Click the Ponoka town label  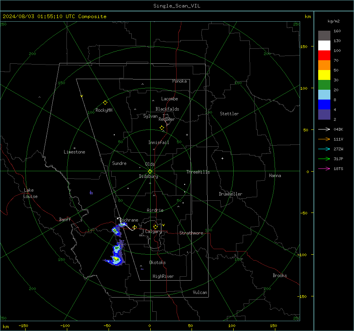(179, 81)
